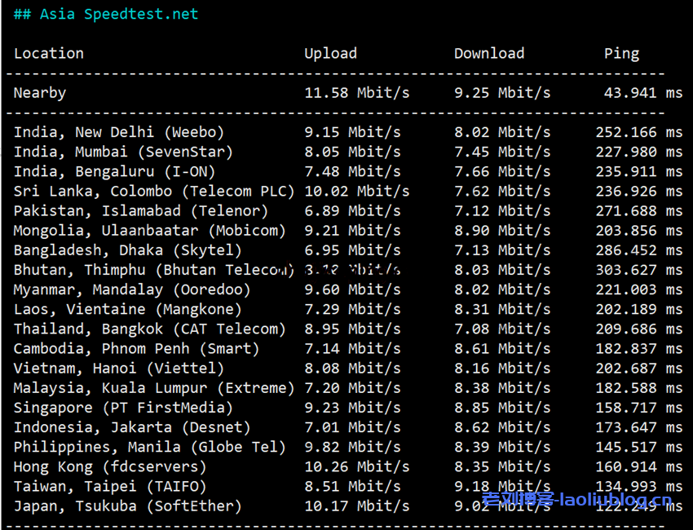Click the Location column header
Image resolution: width=693 pixels, height=530 pixels.
tap(49, 54)
